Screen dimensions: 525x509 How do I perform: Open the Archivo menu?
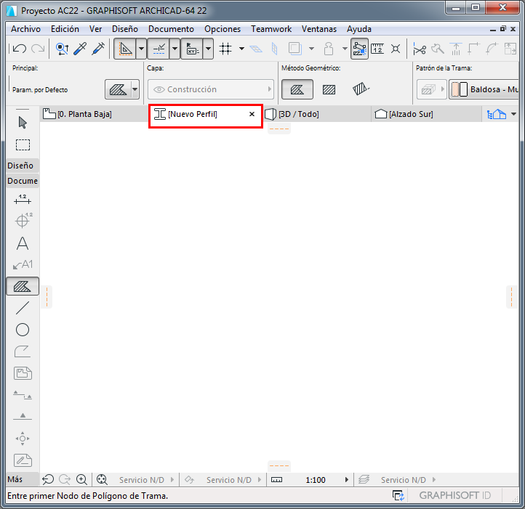(x=25, y=29)
